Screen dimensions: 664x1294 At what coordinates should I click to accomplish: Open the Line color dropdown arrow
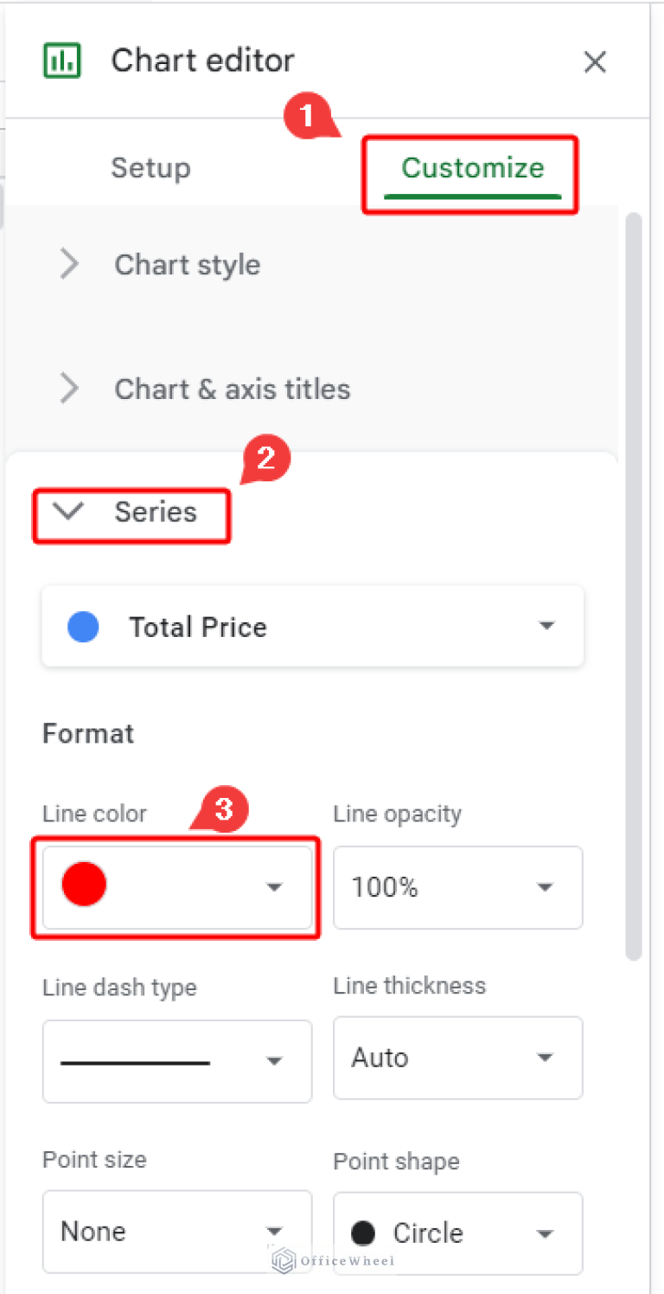[274, 887]
